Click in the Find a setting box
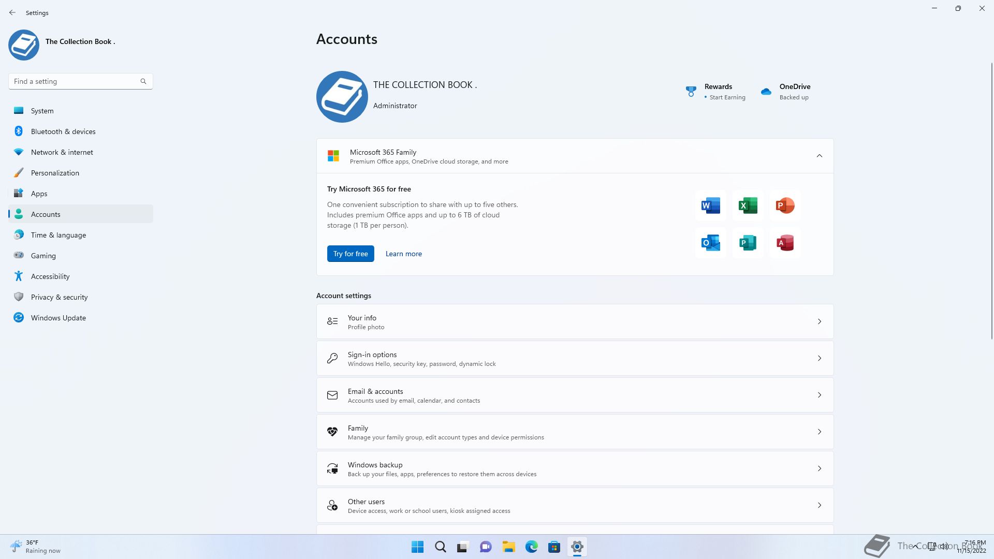 pos(81,81)
